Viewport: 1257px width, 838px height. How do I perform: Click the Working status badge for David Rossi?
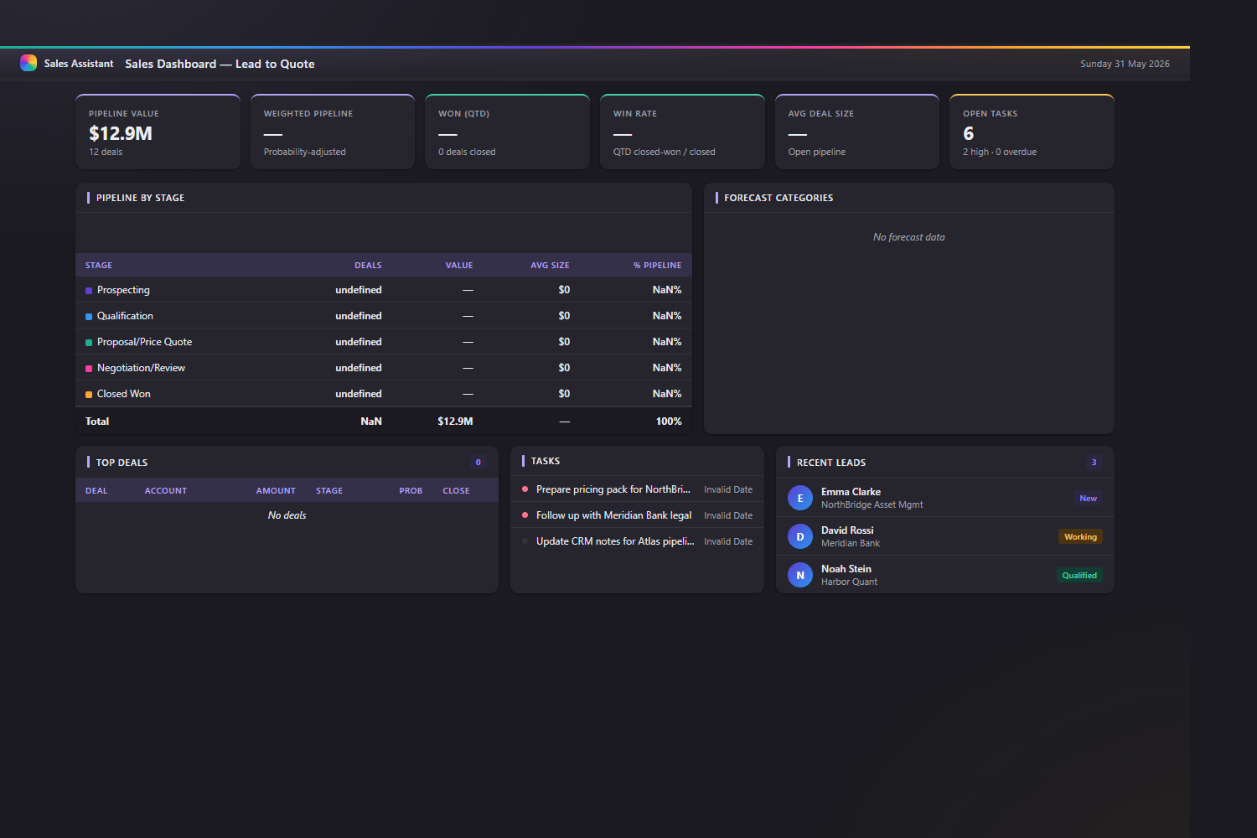(x=1080, y=536)
